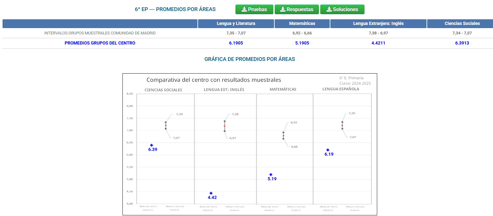
Task: Click the blue 4.42 marker for Inglés
Action: (211, 193)
